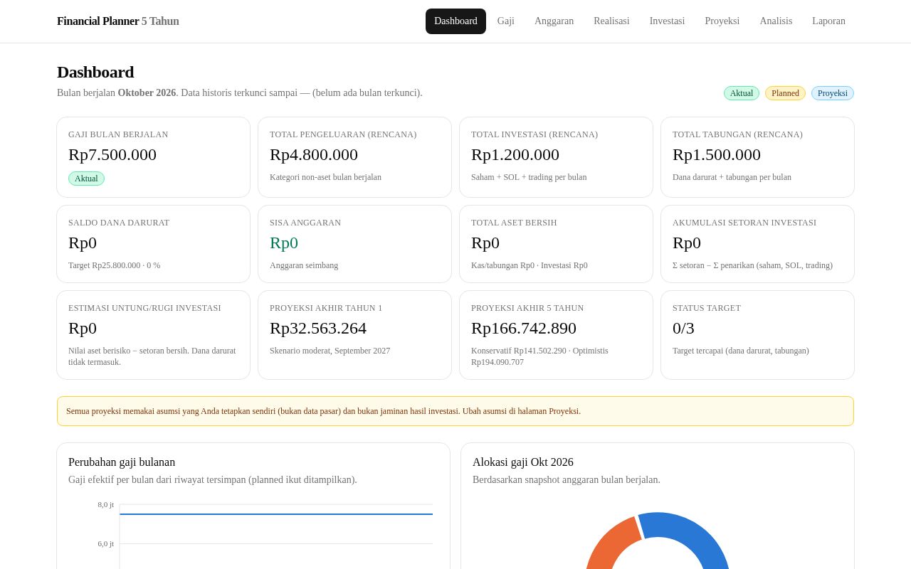Select the Rp7.500.000 salary value

click(112, 154)
